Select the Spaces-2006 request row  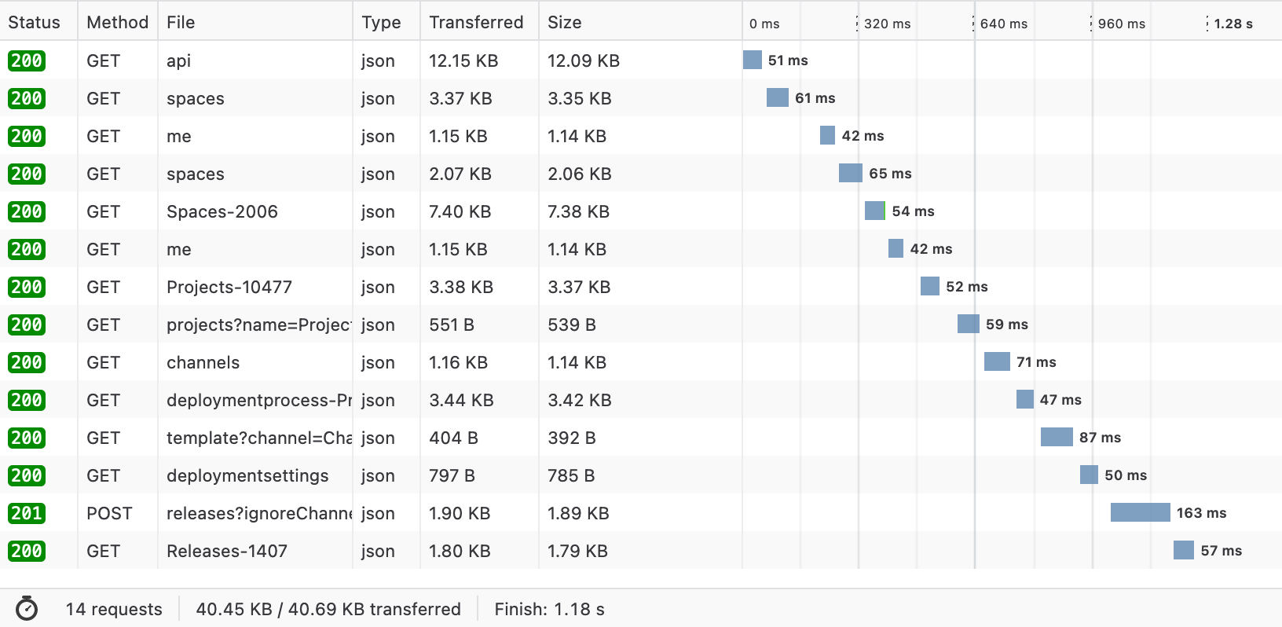[x=222, y=211]
